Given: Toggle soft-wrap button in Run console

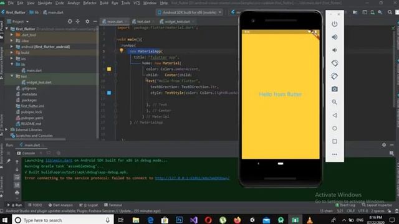Looking at the screenshot, I should (x=17, y=177).
